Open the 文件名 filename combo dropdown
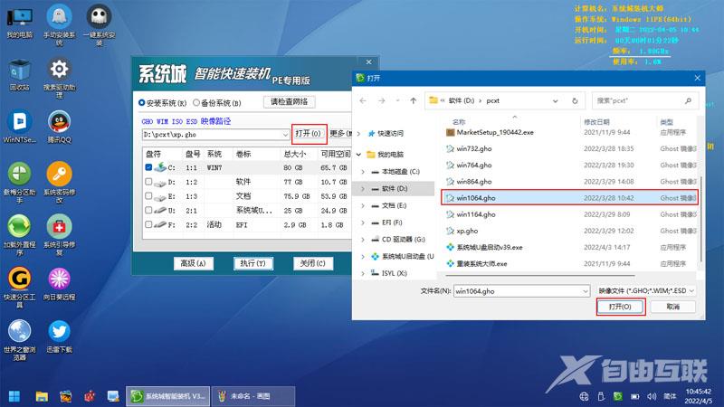 click(585, 291)
